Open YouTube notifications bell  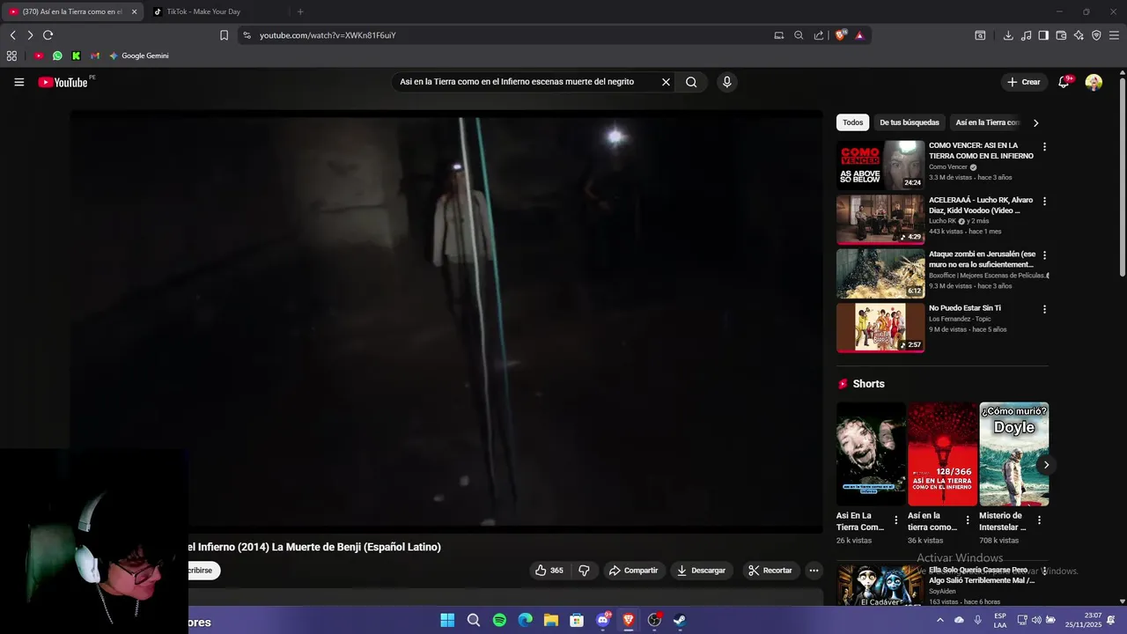pyautogui.click(x=1064, y=82)
